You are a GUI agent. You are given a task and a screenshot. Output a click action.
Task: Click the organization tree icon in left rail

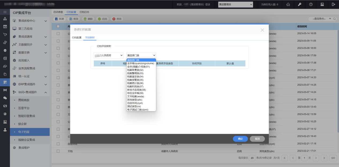pos(5,19)
